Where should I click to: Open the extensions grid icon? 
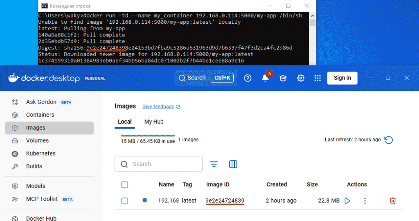318,78
